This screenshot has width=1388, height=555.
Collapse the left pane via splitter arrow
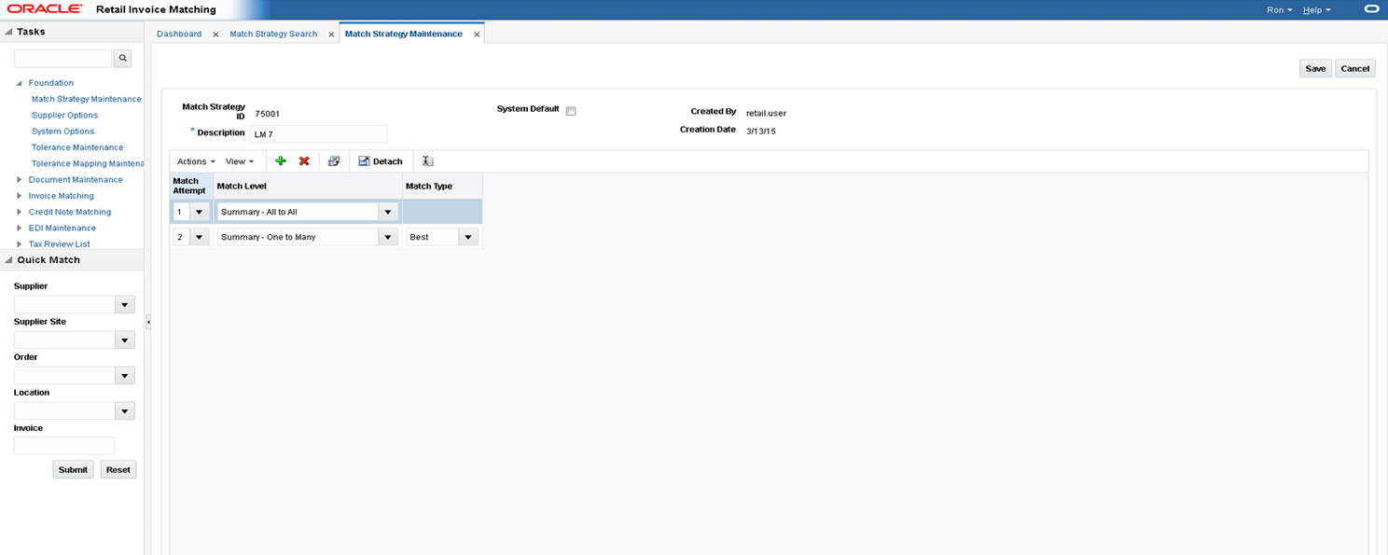click(x=147, y=322)
